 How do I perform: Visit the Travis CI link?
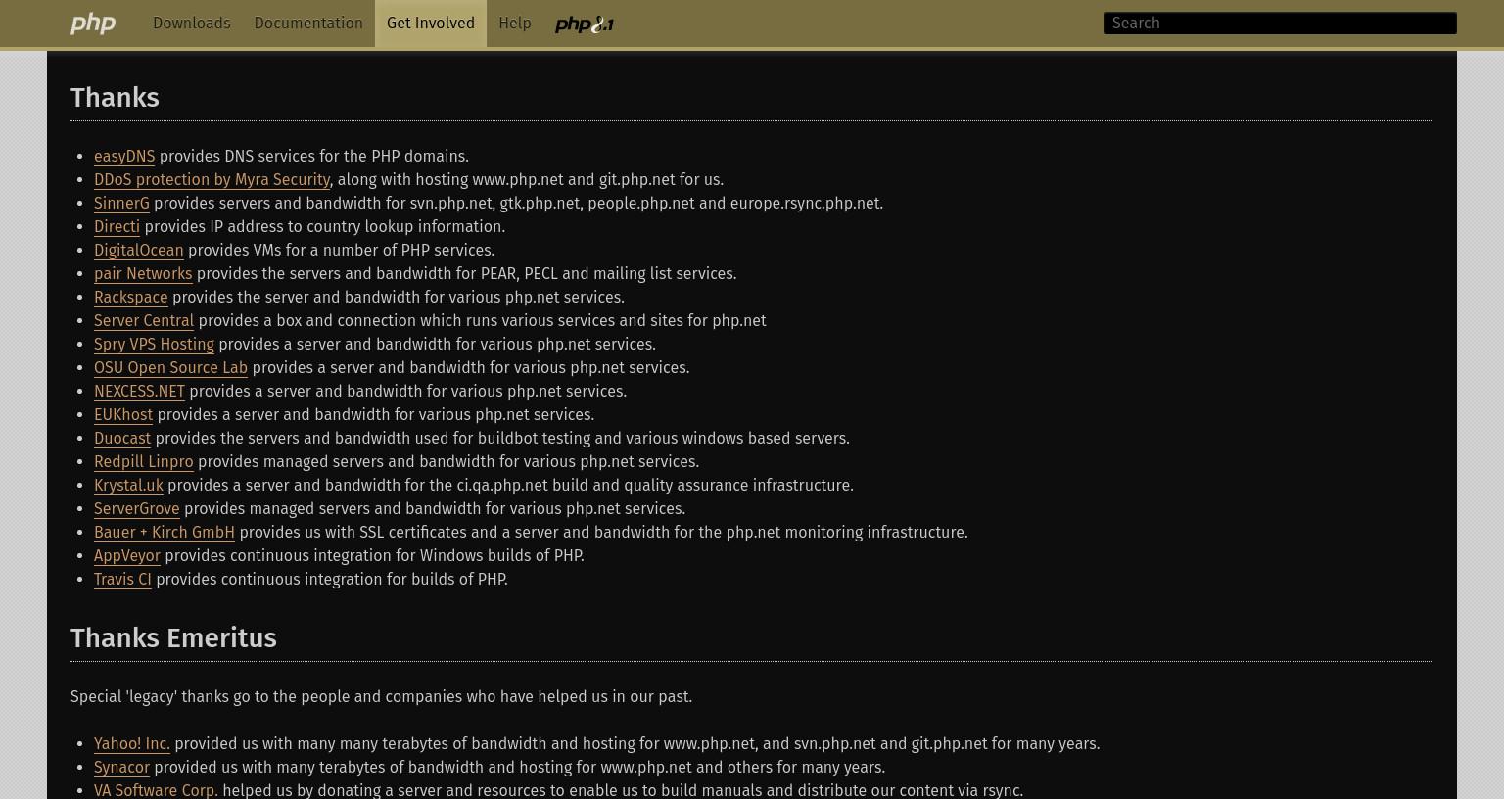(x=122, y=580)
